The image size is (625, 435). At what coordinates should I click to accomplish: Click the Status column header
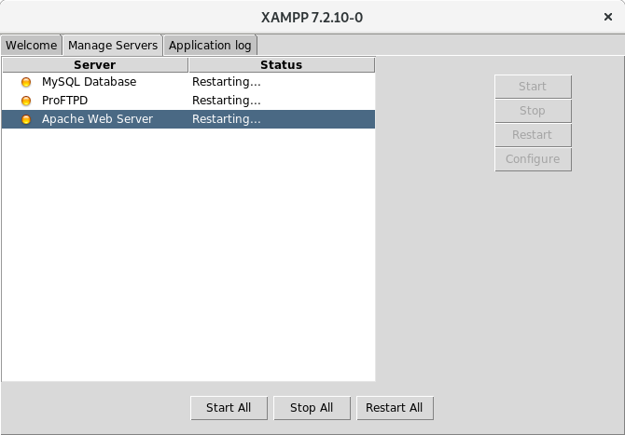coord(282,65)
